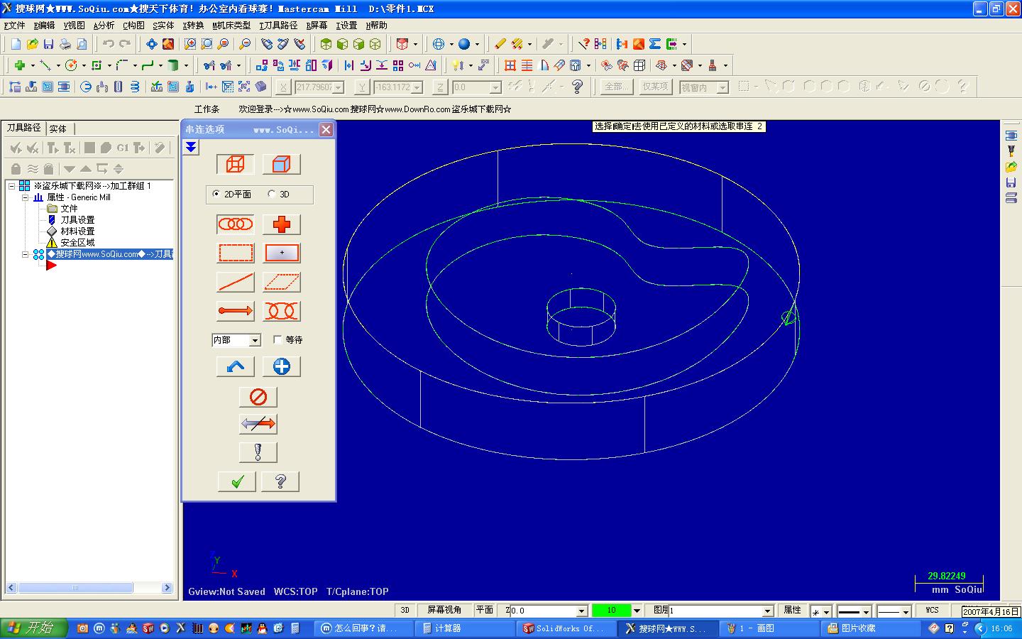Click the 平面 status bar button

pyautogui.click(x=485, y=610)
